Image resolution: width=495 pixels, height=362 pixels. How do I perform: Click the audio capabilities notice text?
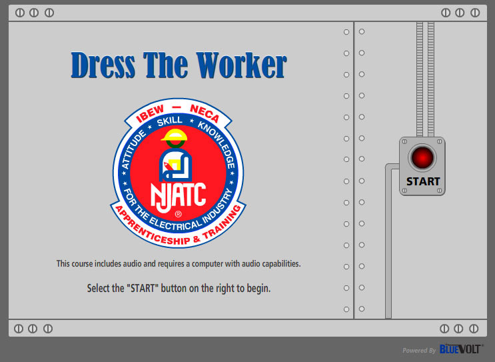179,264
